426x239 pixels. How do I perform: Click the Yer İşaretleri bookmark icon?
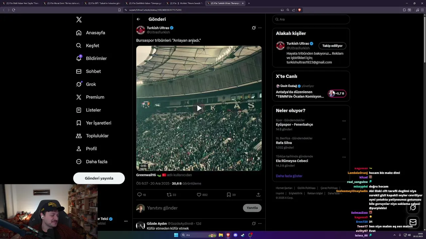(79, 123)
